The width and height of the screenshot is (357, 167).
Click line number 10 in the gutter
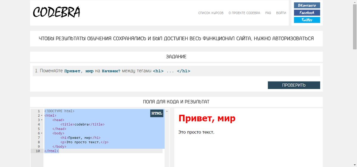[38, 151]
